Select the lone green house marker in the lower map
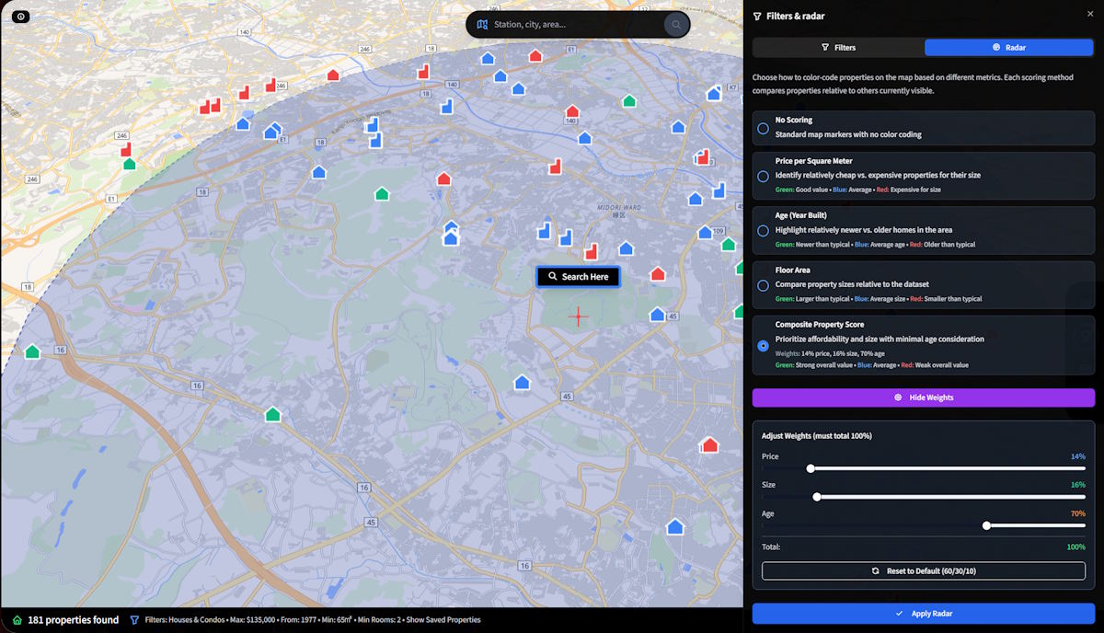 click(272, 415)
